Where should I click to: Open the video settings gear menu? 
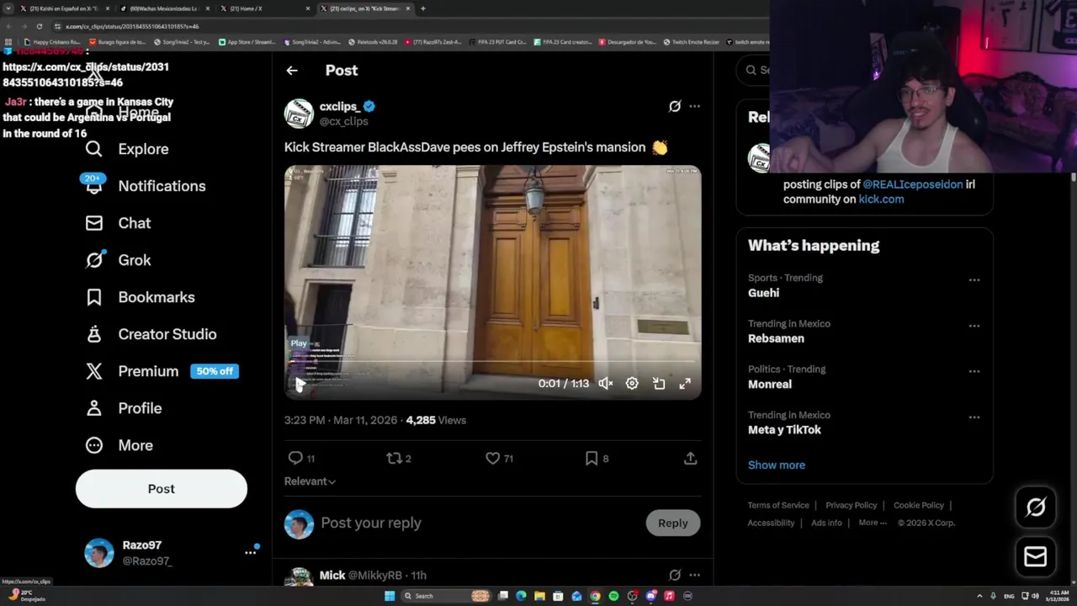[632, 384]
